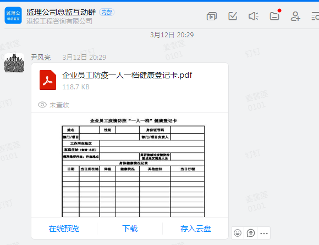Click the group avatar image
The image size is (319, 245).
tap(13, 15)
